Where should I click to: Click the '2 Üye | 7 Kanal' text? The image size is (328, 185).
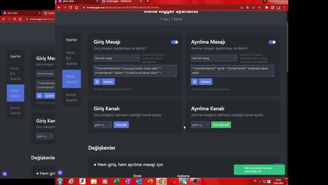tap(171, 19)
